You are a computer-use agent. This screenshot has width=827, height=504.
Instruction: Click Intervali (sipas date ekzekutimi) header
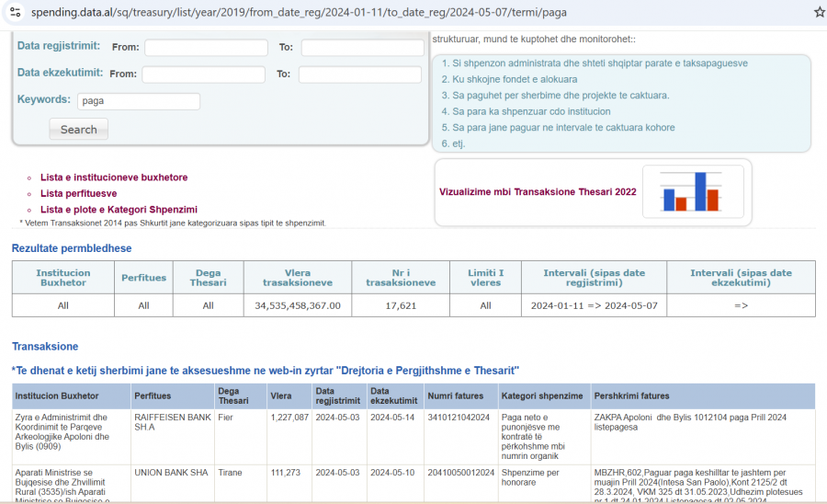pyautogui.click(x=741, y=278)
